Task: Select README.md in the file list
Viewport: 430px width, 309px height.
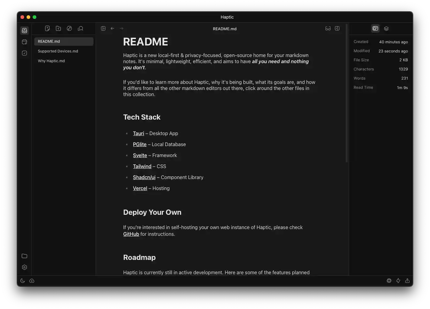Action: [64, 41]
